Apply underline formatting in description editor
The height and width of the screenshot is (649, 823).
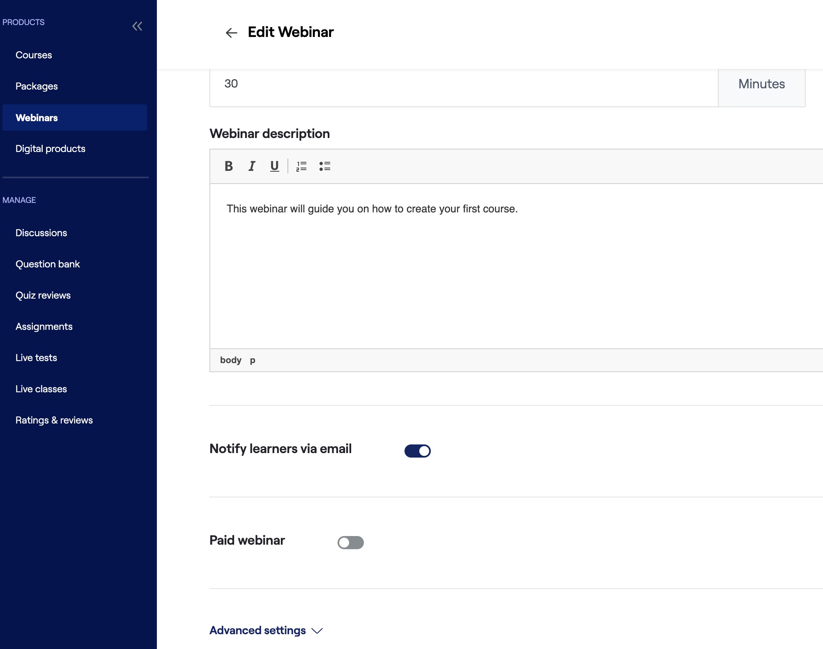(274, 166)
